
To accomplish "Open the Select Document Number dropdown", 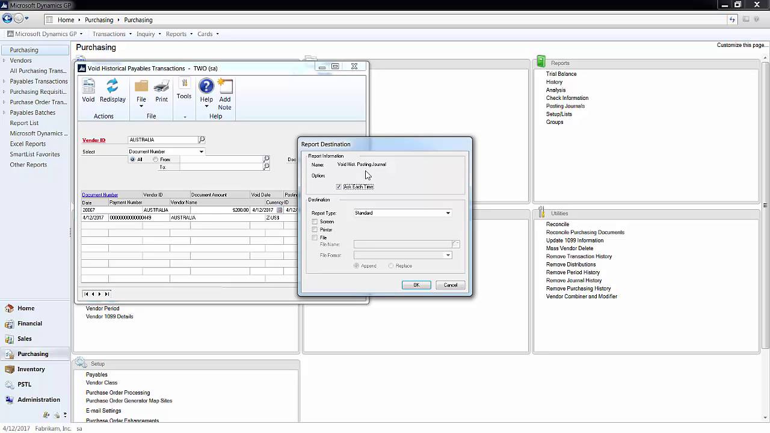I will (201, 152).
